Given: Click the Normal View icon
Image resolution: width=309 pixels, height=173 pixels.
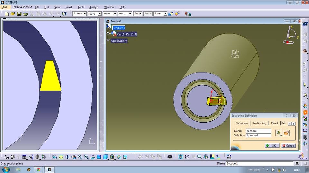Looking at the screenshot, I should click(93, 157).
